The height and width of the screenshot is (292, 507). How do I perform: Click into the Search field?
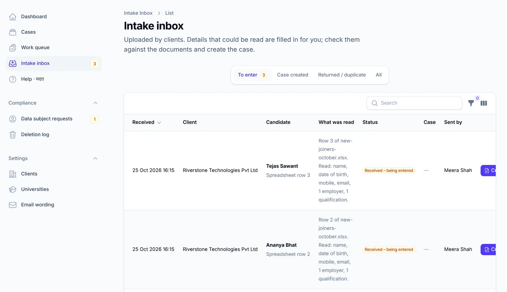[414, 103]
